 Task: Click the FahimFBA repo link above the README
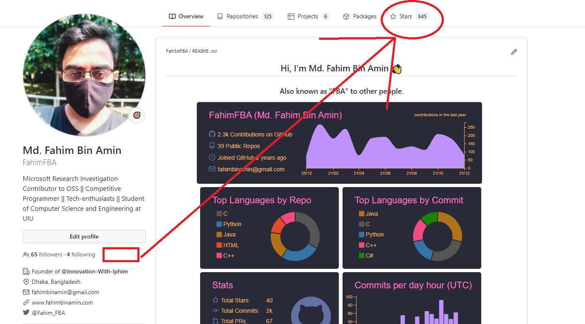(x=177, y=51)
